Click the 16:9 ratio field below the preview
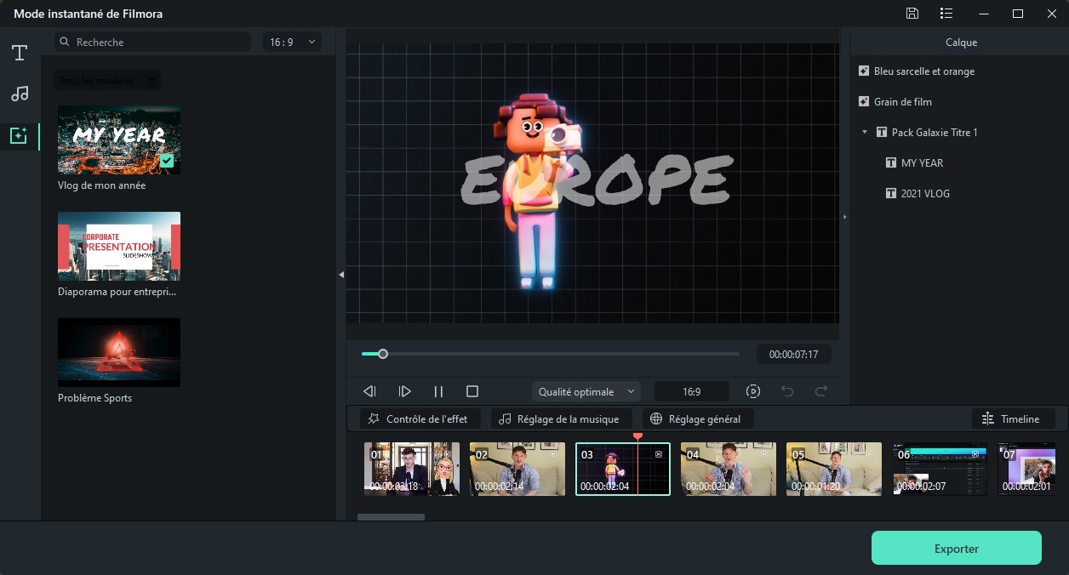Viewport: 1069px width, 575px height. pyautogui.click(x=692, y=392)
